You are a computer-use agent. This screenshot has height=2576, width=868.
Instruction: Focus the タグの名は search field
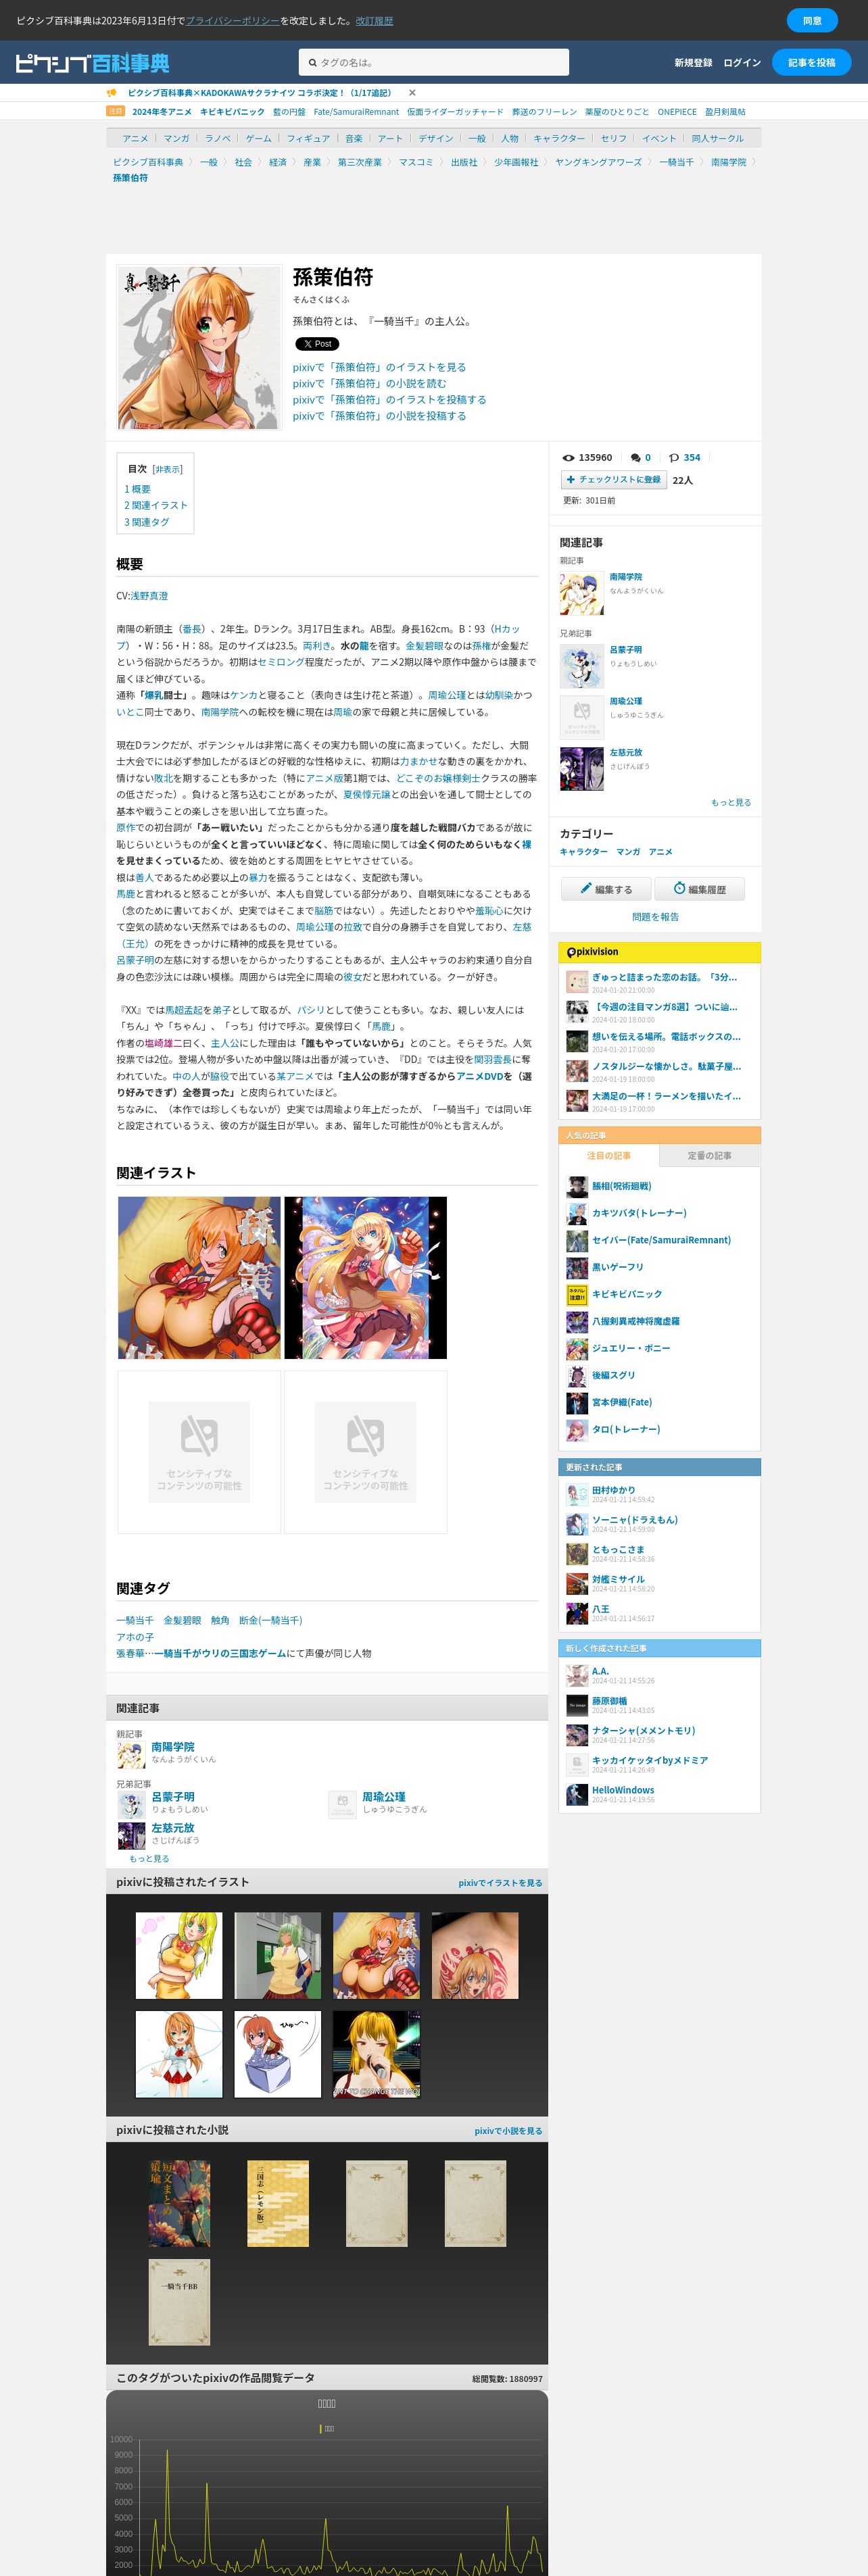point(434,63)
